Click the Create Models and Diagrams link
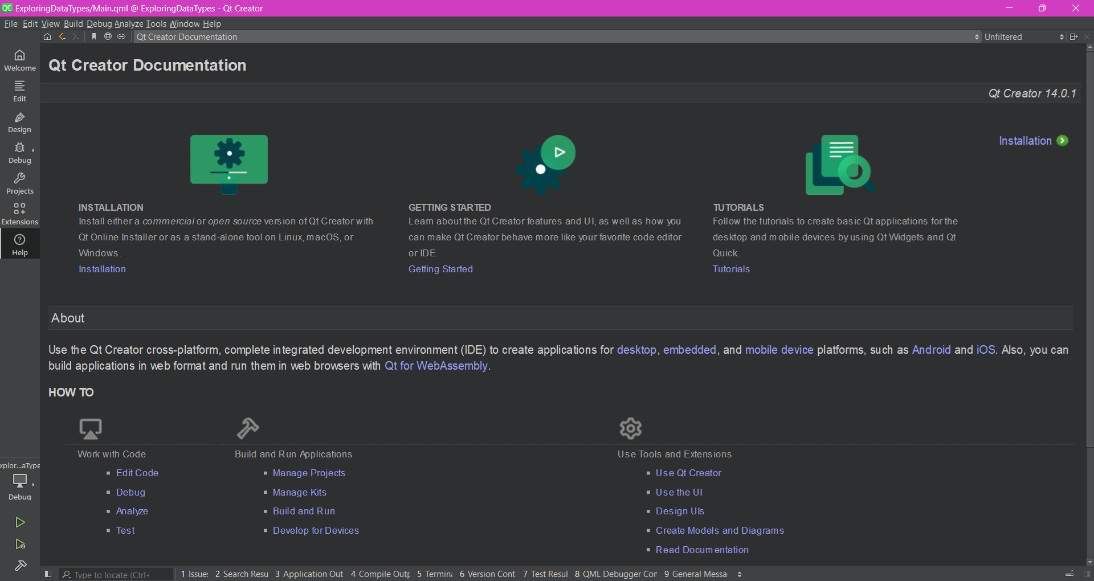1094x581 pixels. 720,530
